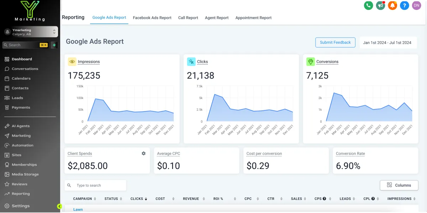427x213 pixels.
Task: Open the Columns selector dropdown
Action: pos(399,185)
